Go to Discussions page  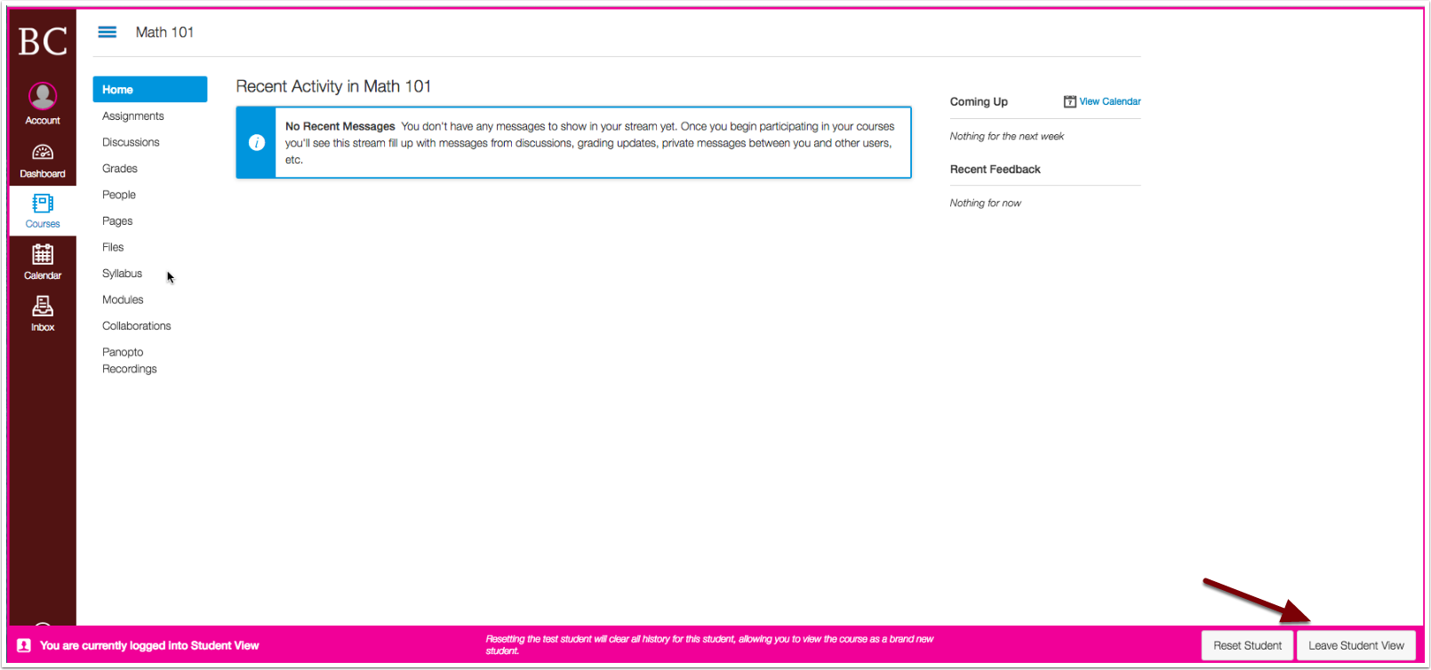click(131, 142)
